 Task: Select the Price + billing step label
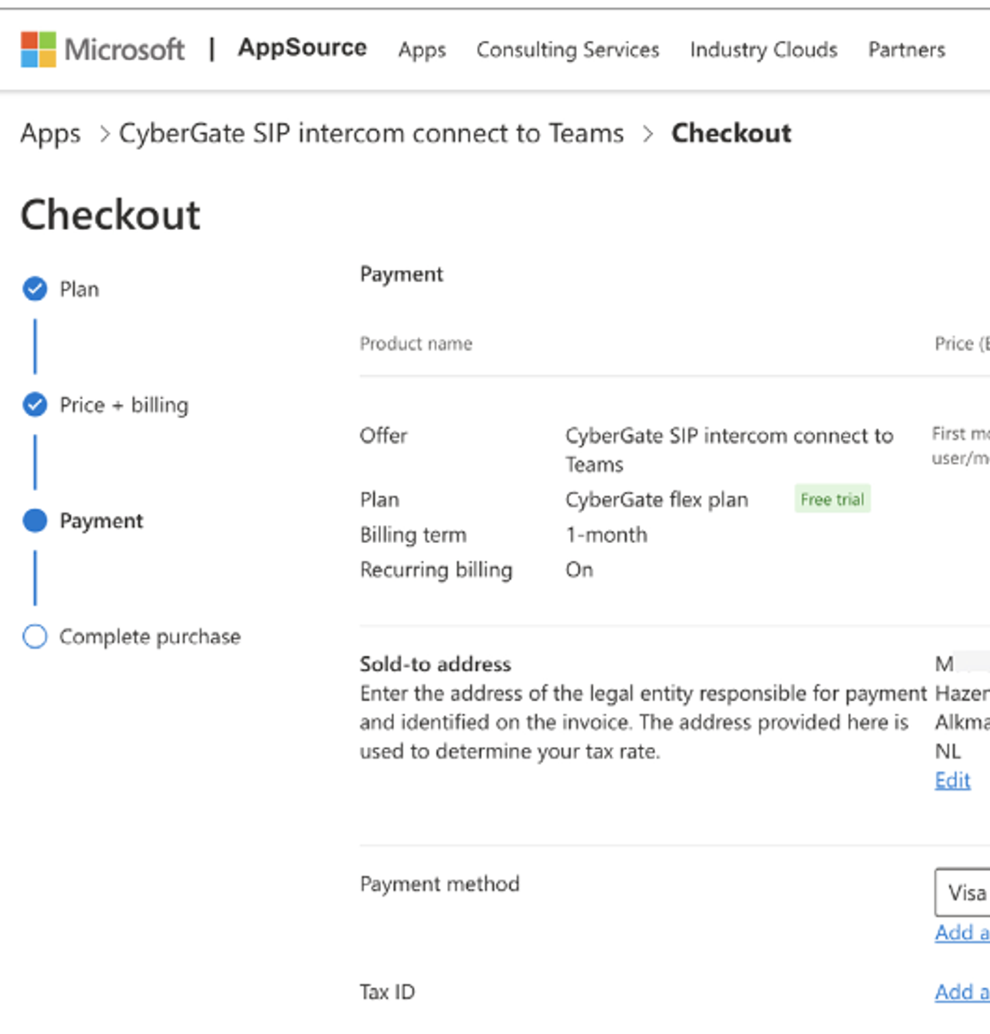[x=124, y=405]
